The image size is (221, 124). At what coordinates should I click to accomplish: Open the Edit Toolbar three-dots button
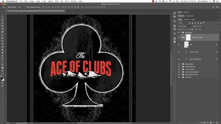pyautogui.click(x=2, y=73)
